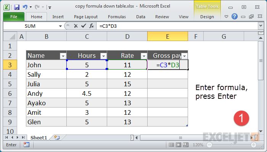Switch to Page Break Preview icon
267x152 pixels.
pos(186,145)
